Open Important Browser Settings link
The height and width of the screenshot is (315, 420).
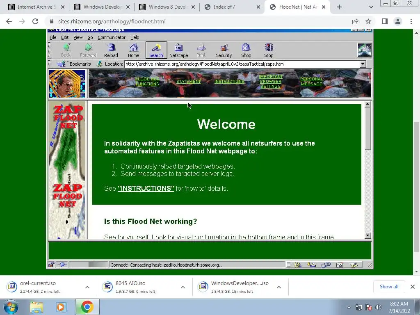pos(271,82)
